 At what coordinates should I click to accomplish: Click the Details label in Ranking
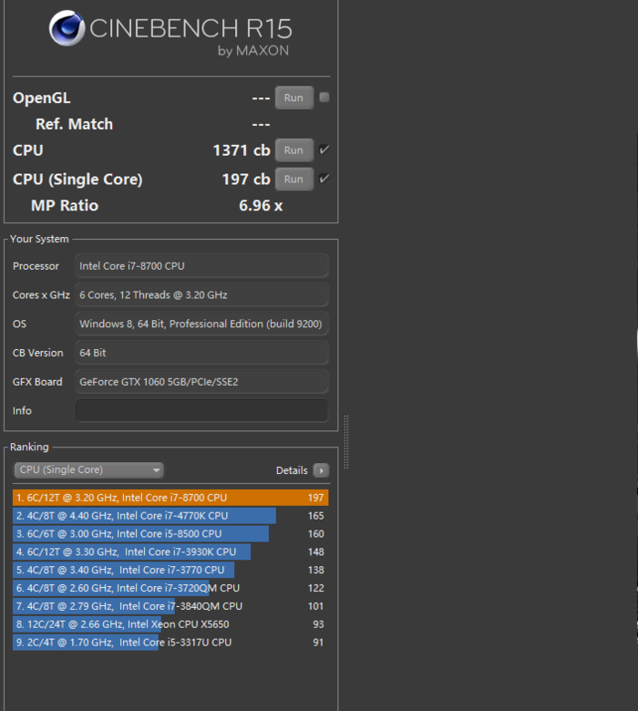pos(292,470)
